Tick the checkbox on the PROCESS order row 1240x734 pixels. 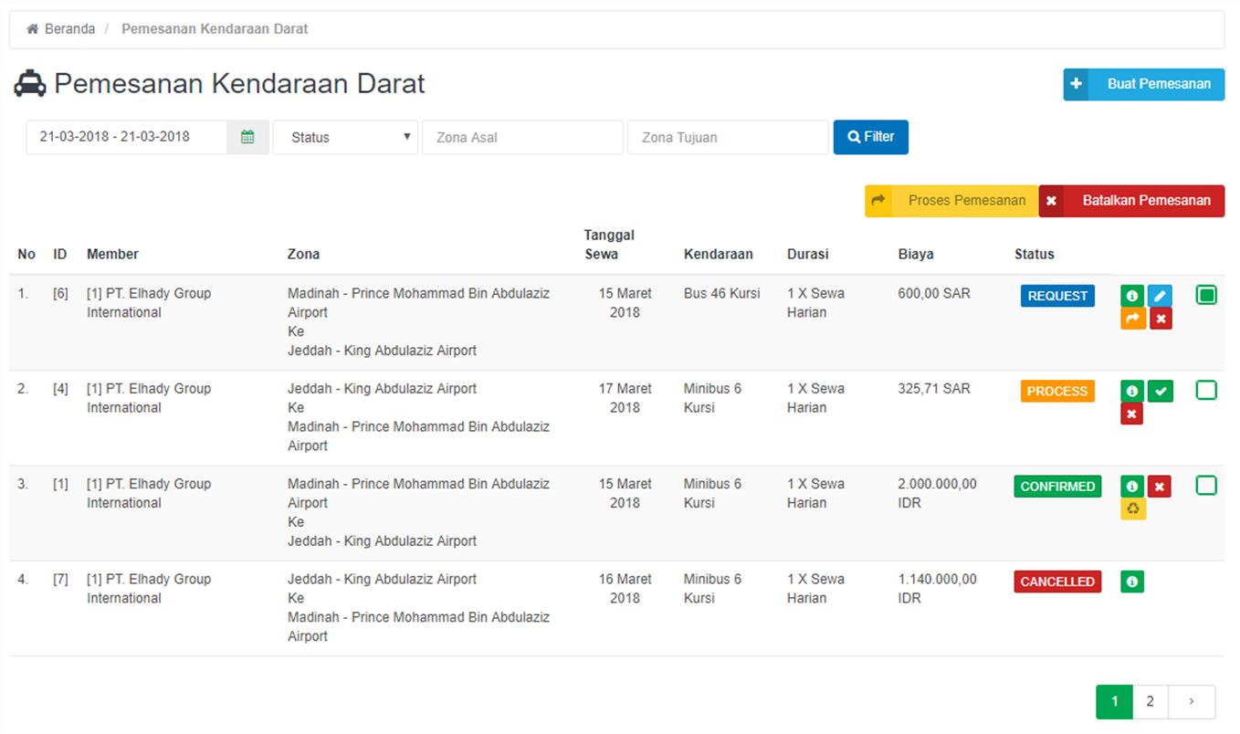pyautogui.click(x=1205, y=391)
